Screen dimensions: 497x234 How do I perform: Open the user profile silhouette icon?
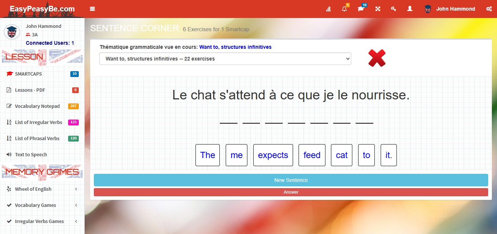(x=410, y=9)
